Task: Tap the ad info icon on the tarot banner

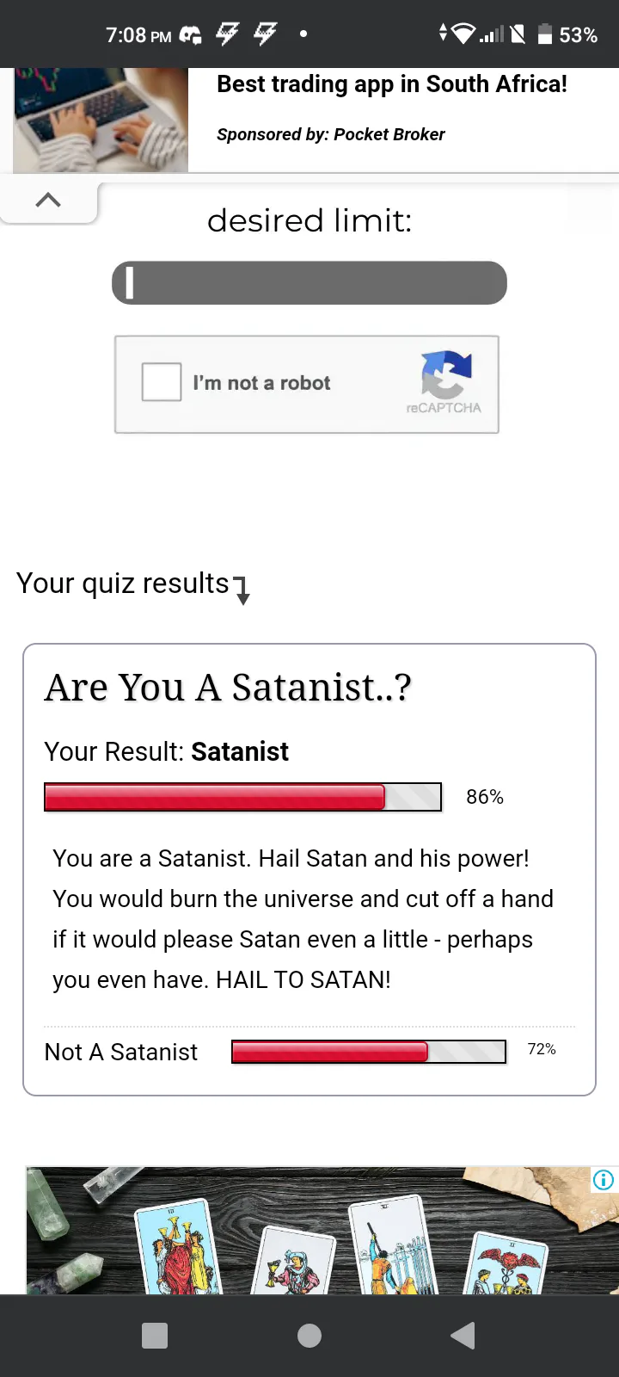Action: (x=604, y=1180)
